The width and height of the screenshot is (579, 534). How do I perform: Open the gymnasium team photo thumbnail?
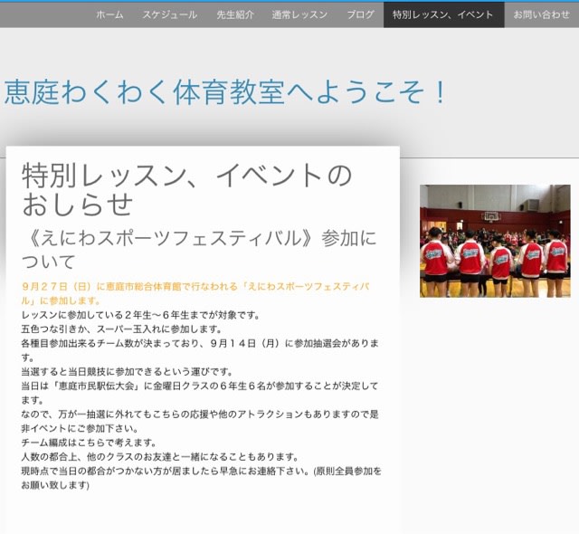point(495,241)
